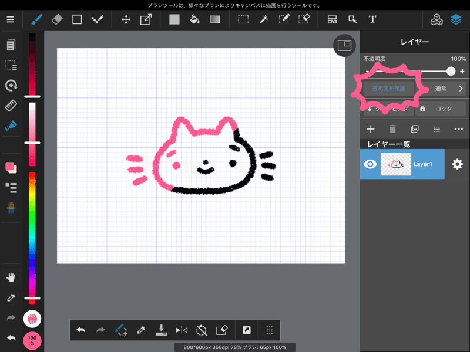Screen dimensions: 470x352
Task: Select the Bucket fill tool
Action: (194, 19)
